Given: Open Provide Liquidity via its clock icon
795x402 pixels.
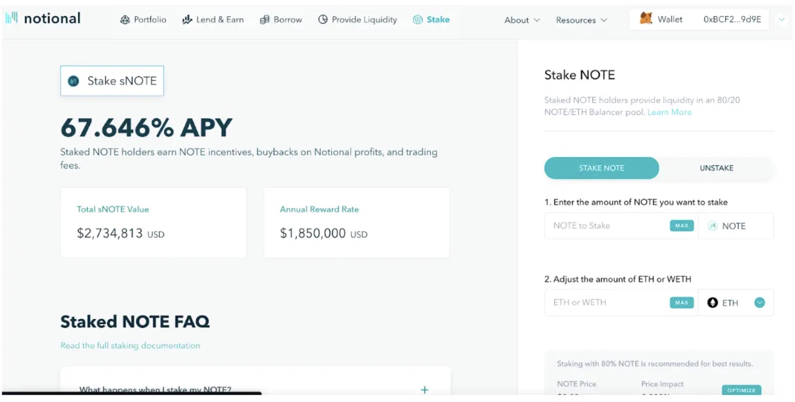Looking at the screenshot, I should pyautogui.click(x=323, y=19).
